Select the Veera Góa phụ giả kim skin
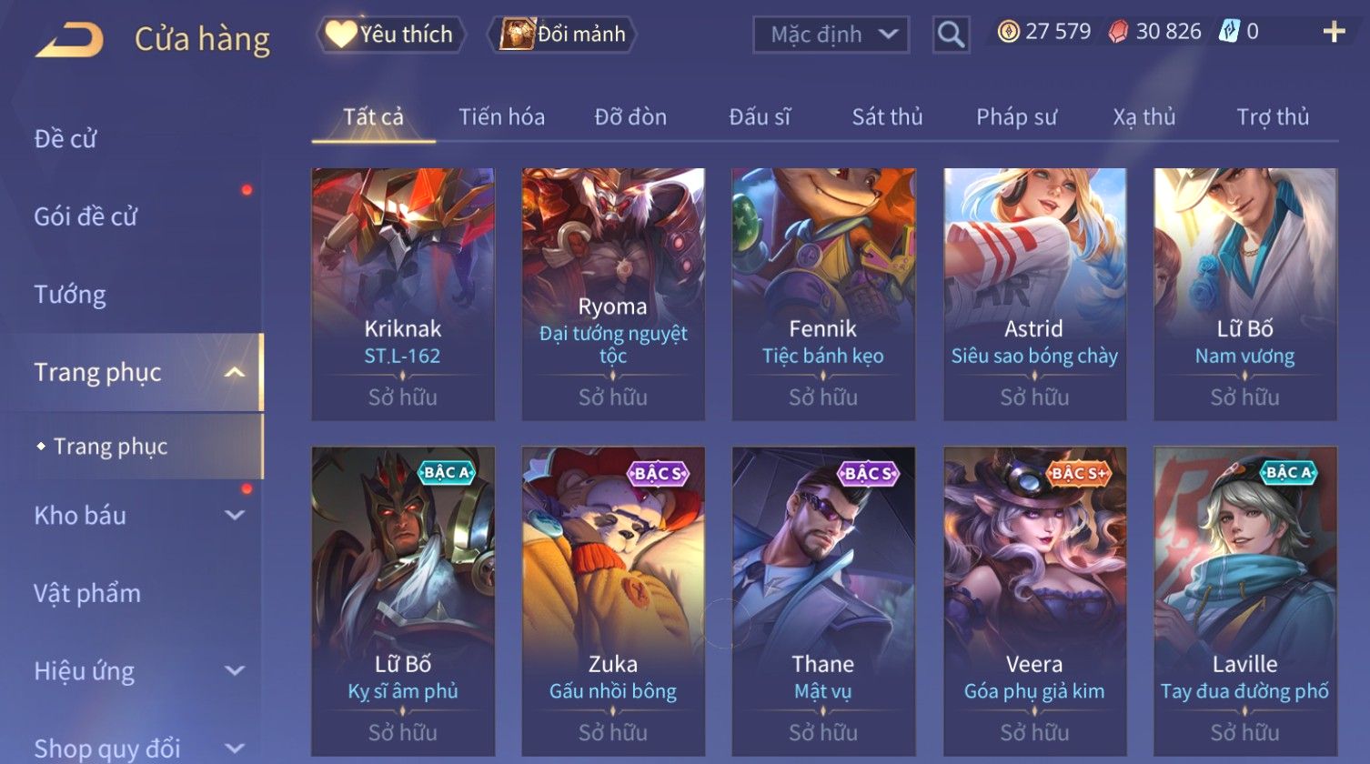 (x=1034, y=601)
